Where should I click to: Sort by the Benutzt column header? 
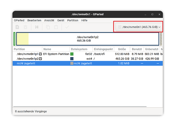(137, 49)
